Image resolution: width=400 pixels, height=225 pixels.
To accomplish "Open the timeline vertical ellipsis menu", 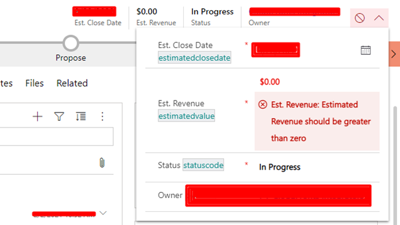I will tap(102, 117).
